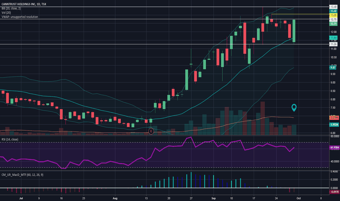Click the purple RSI line's last point
The image size is (340, 201).
[294, 148]
